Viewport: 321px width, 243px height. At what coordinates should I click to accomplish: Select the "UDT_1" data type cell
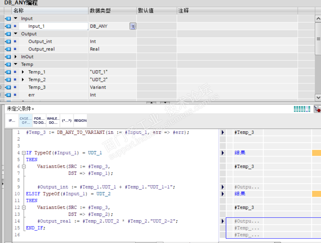point(112,72)
